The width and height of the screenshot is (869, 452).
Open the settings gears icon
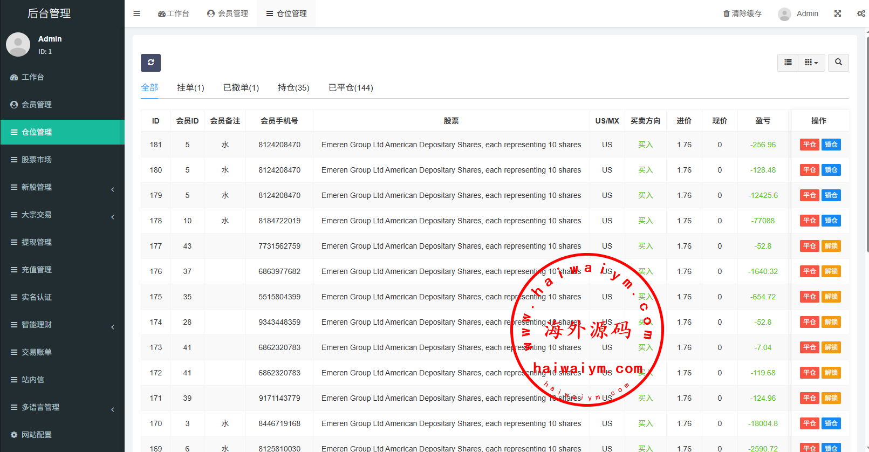click(x=861, y=13)
